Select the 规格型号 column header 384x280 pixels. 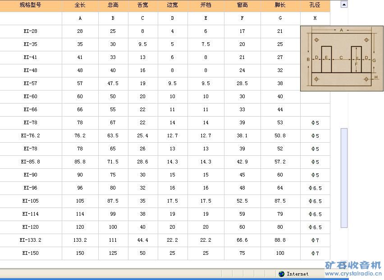tap(31, 5)
